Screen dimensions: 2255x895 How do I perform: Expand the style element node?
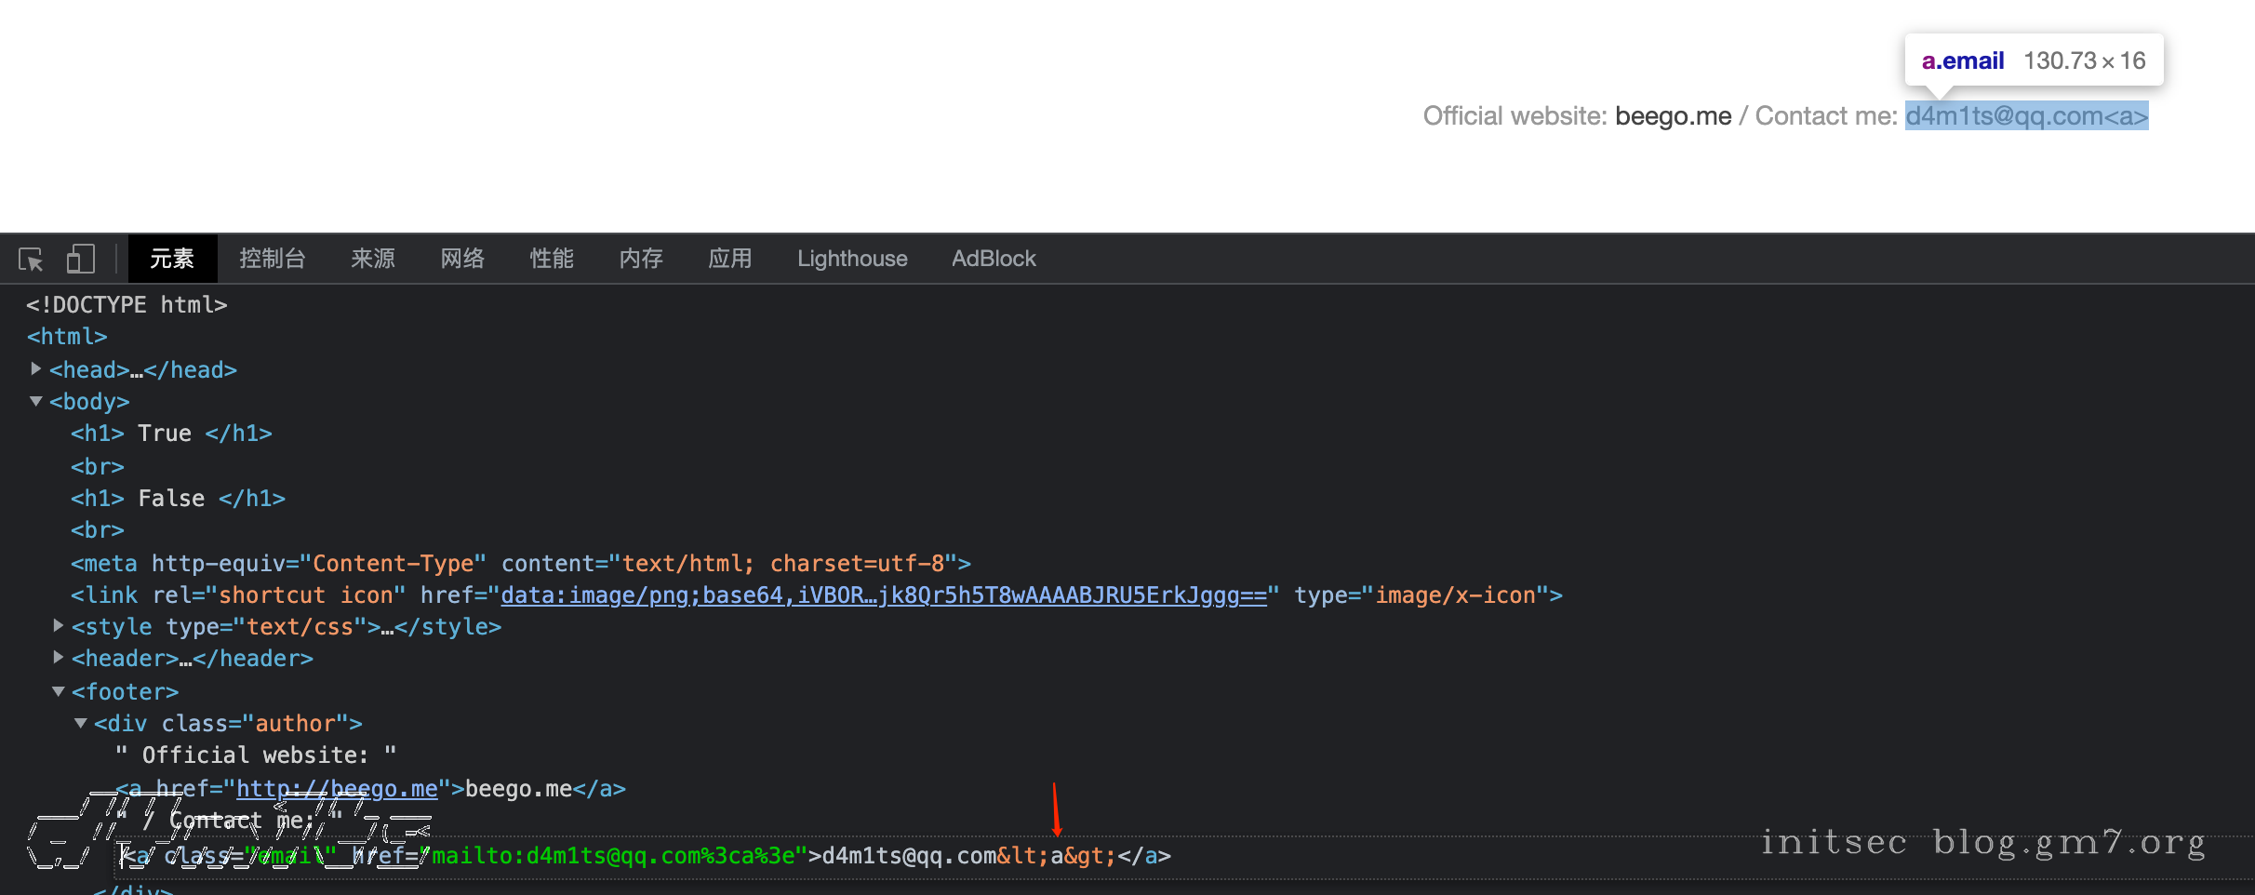pos(58,626)
